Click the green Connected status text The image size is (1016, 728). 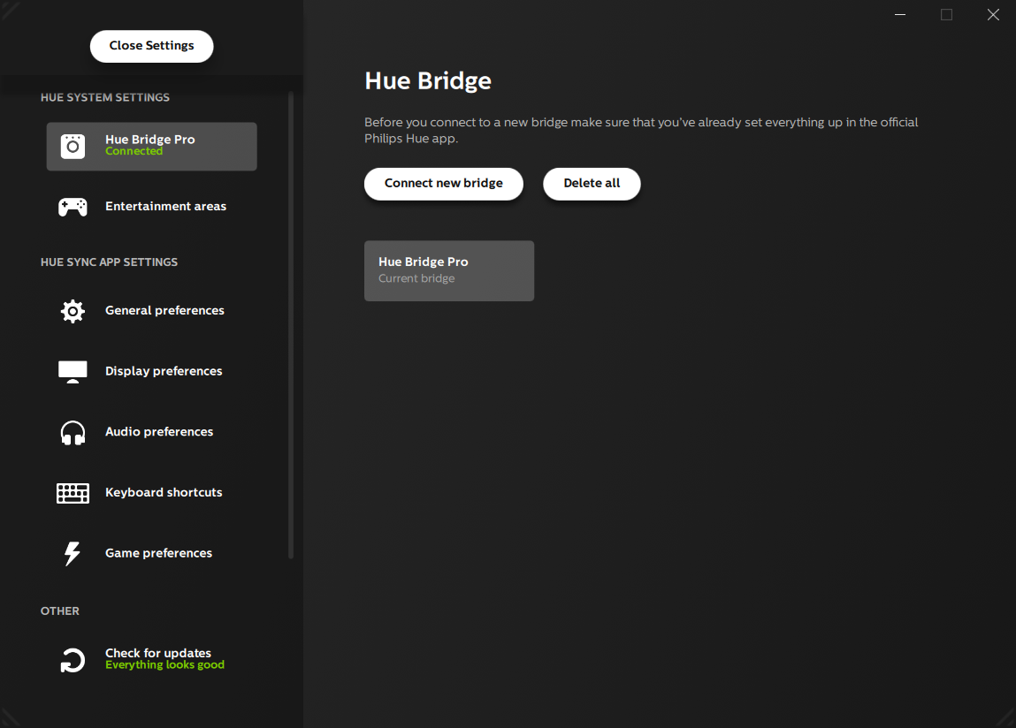pyautogui.click(x=134, y=151)
